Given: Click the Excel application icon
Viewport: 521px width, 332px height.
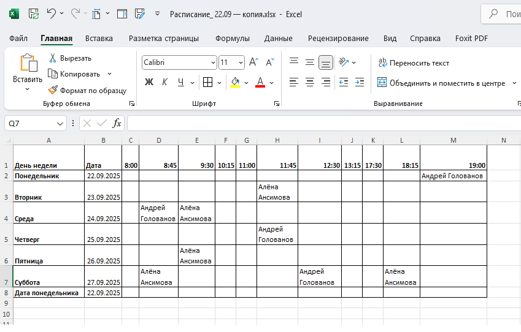Looking at the screenshot, I should coord(14,14).
